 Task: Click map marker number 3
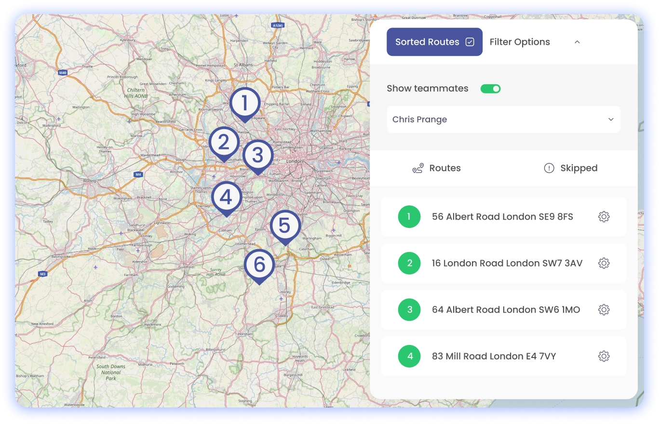[x=258, y=157]
